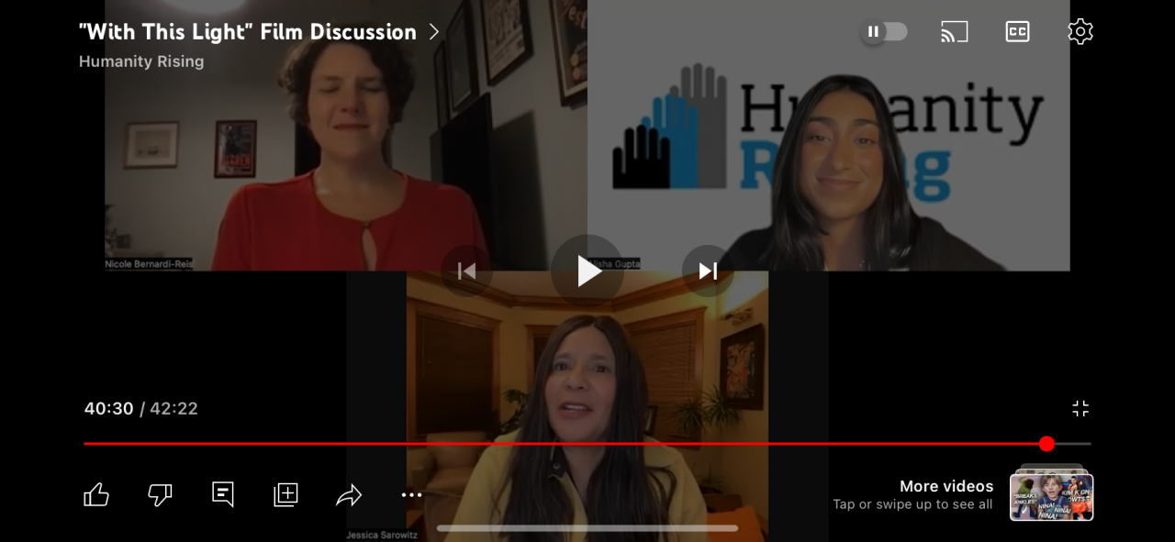The height and width of the screenshot is (542, 1175).
Task: Toggle the 40:30 / 42:22 time display
Action: [141, 409]
